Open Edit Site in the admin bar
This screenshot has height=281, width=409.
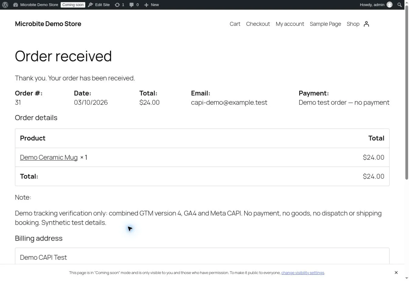[99, 5]
